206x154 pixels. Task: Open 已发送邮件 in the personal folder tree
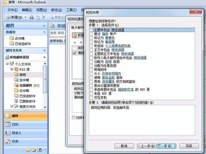tap(25, 96)
